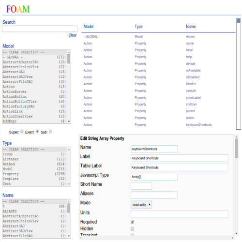Click into the Search text field
242x242 pixels.
(40, 29)
